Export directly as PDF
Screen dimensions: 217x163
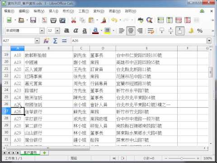44,20
